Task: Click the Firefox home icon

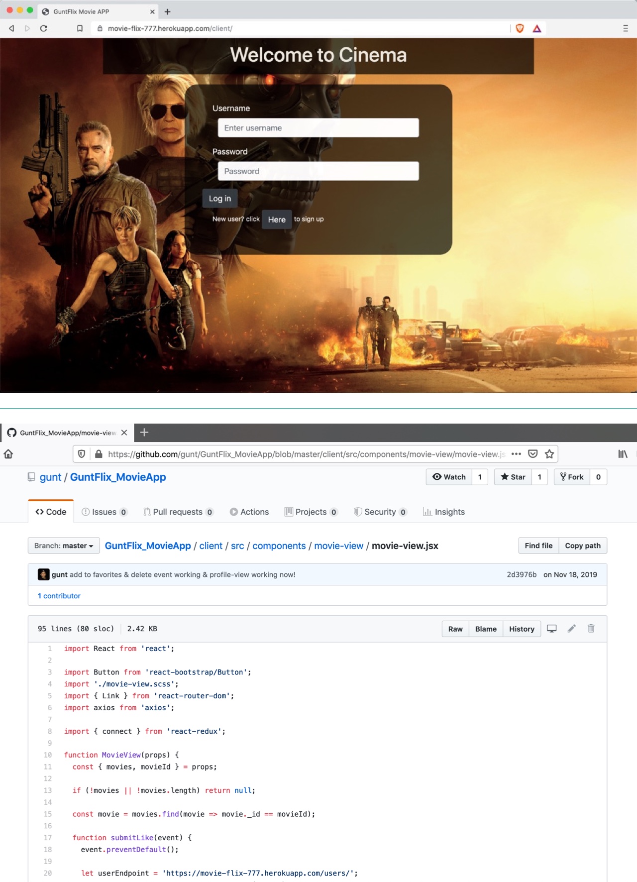Action: click(x=8, y=454)
